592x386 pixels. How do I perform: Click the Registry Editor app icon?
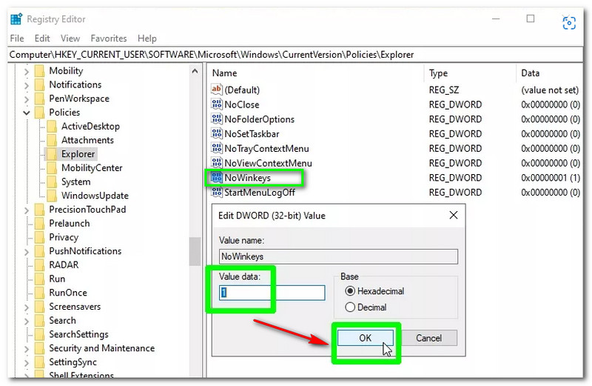[x=16, y=19]
